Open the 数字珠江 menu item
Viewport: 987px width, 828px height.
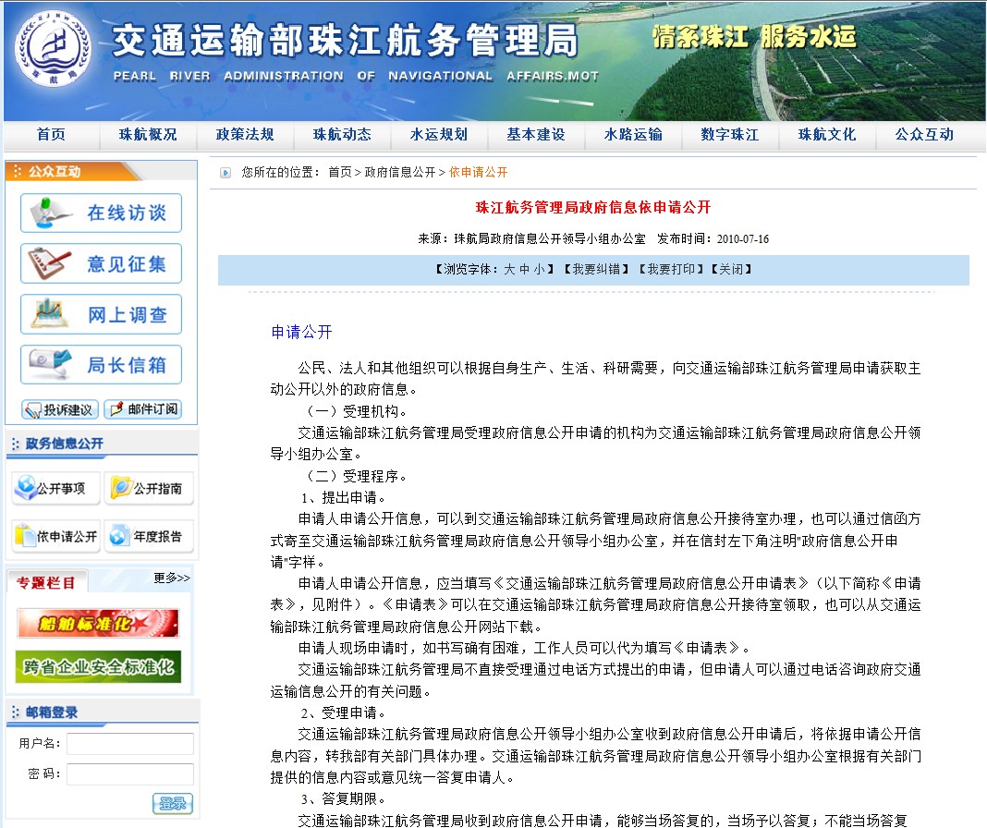pos(730,135)
